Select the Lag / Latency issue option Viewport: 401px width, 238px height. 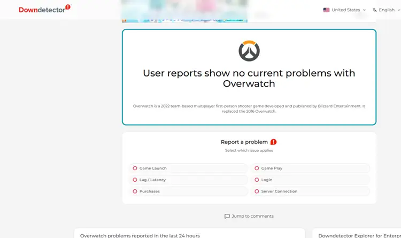click(189, 180)
